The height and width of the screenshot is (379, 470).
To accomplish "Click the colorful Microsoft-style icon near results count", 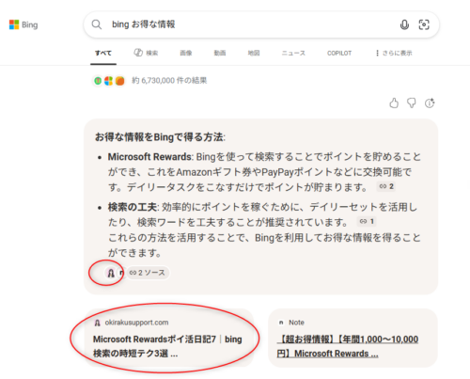I will tap(108, 81).
